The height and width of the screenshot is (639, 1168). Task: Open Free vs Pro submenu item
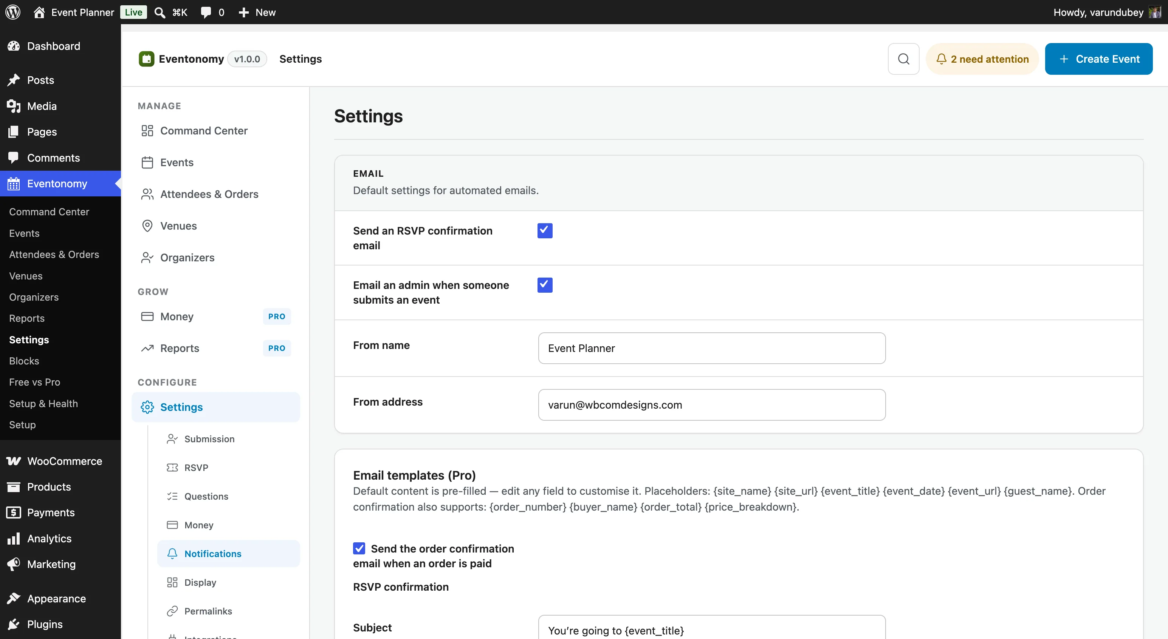34,382
